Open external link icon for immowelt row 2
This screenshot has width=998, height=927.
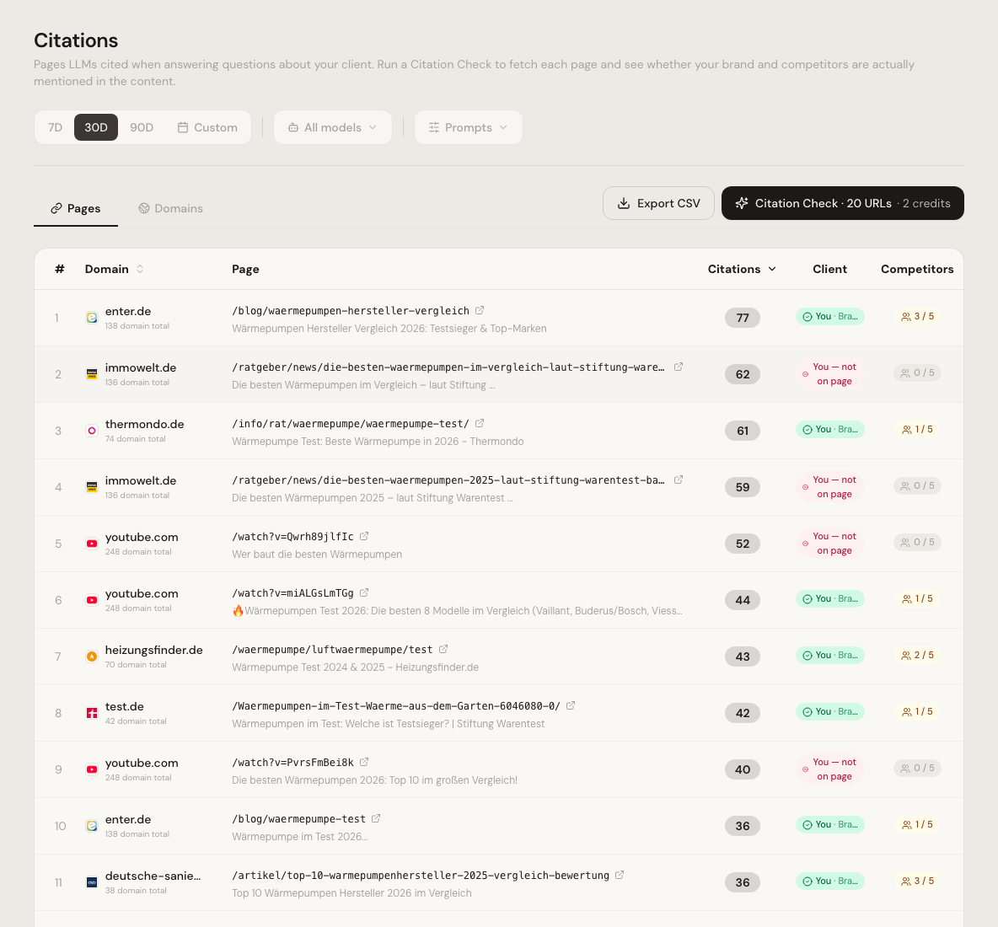(679, 367)
